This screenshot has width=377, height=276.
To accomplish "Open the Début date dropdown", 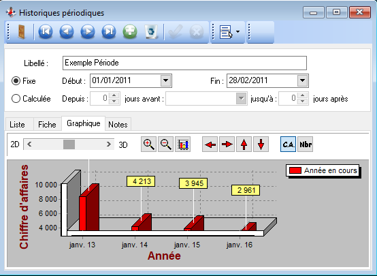I will click(165, 80).
